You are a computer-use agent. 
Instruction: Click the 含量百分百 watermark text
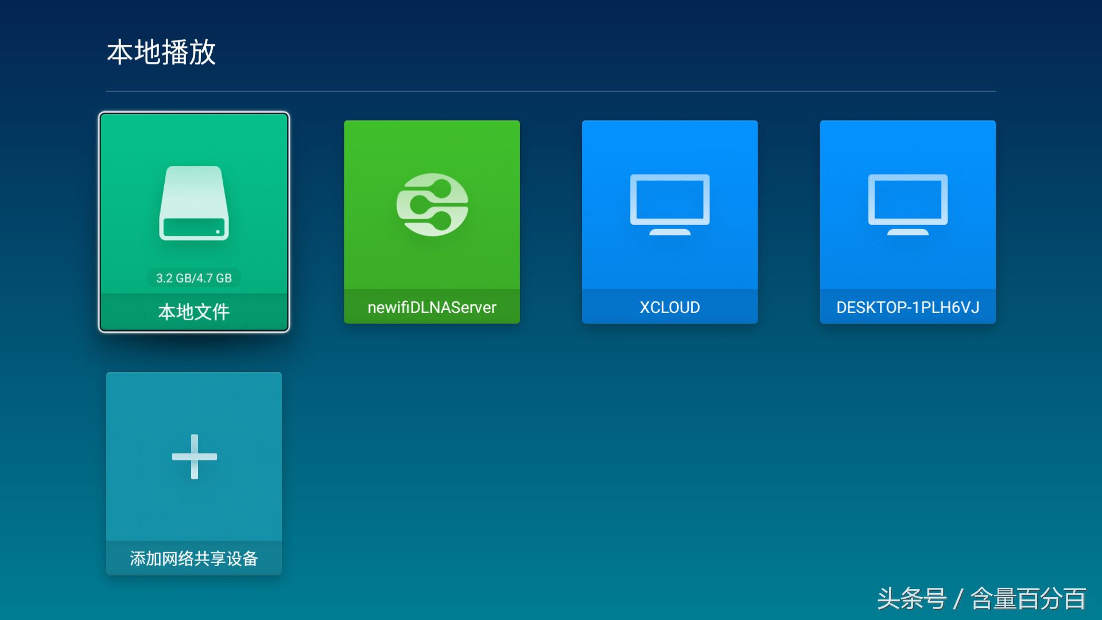point(1028,599)
